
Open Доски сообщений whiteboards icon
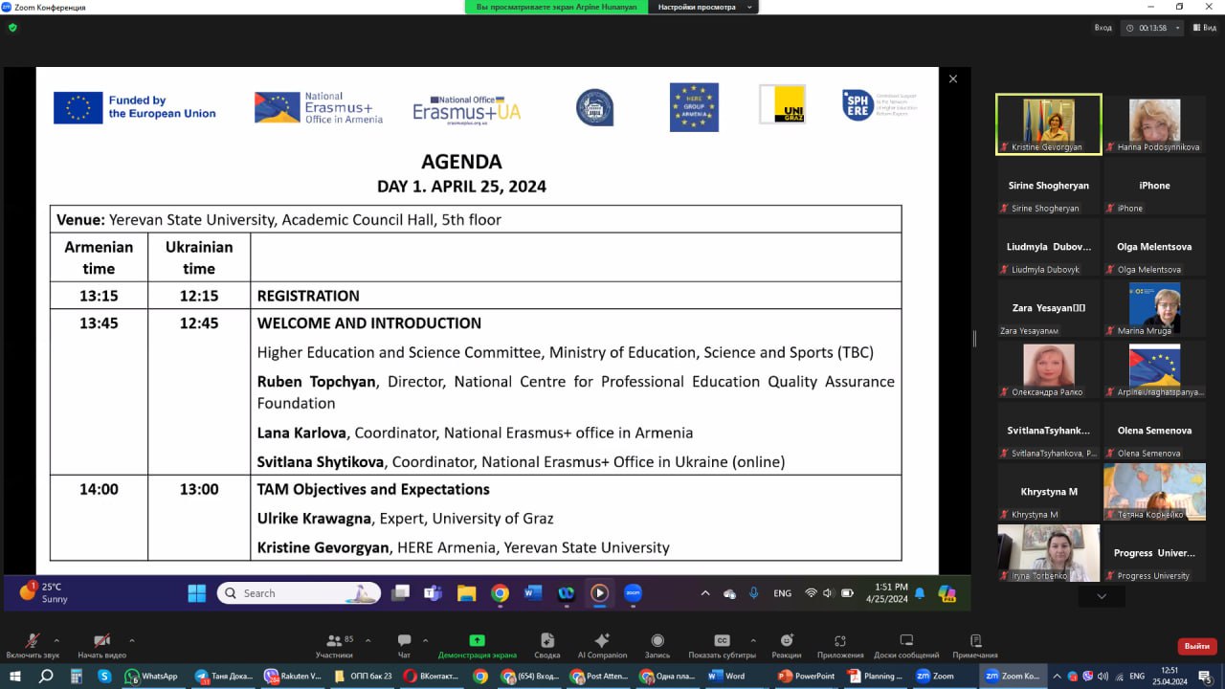pyautogui.click(x=905, y=641)
